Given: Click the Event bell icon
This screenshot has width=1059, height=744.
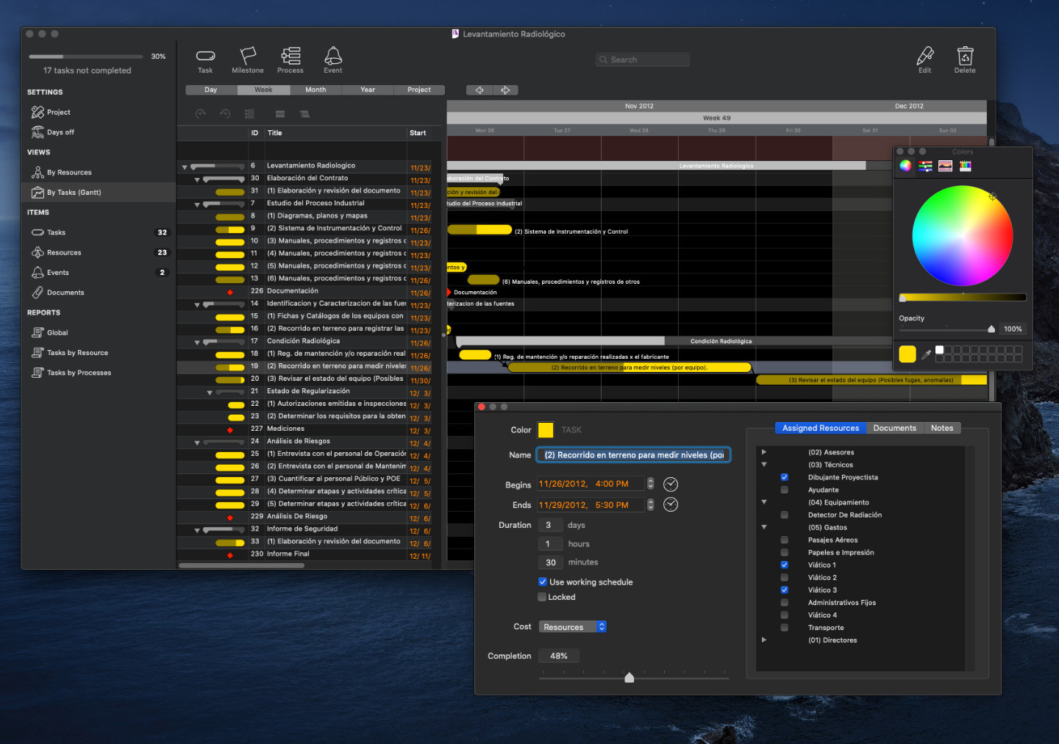Looking at the screenshot, I should 333,57.
